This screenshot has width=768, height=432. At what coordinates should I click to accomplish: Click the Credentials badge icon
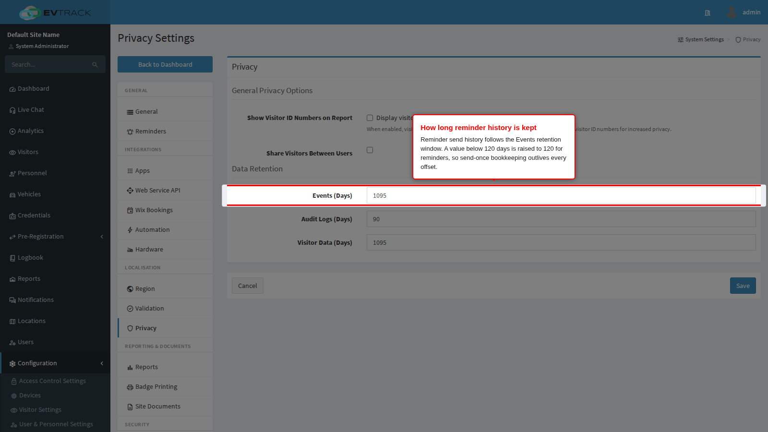click(12, 216)
